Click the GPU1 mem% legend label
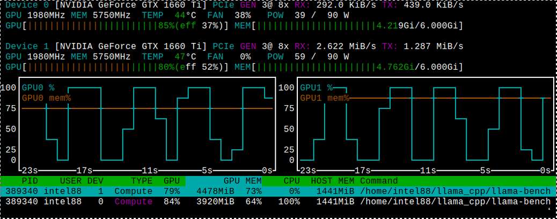 tap(325, 98)
